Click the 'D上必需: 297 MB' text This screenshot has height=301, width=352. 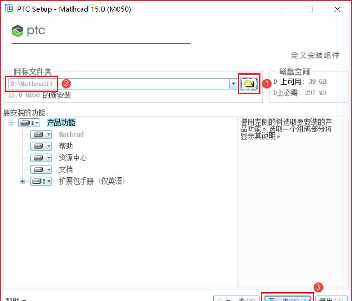point(300,93)
